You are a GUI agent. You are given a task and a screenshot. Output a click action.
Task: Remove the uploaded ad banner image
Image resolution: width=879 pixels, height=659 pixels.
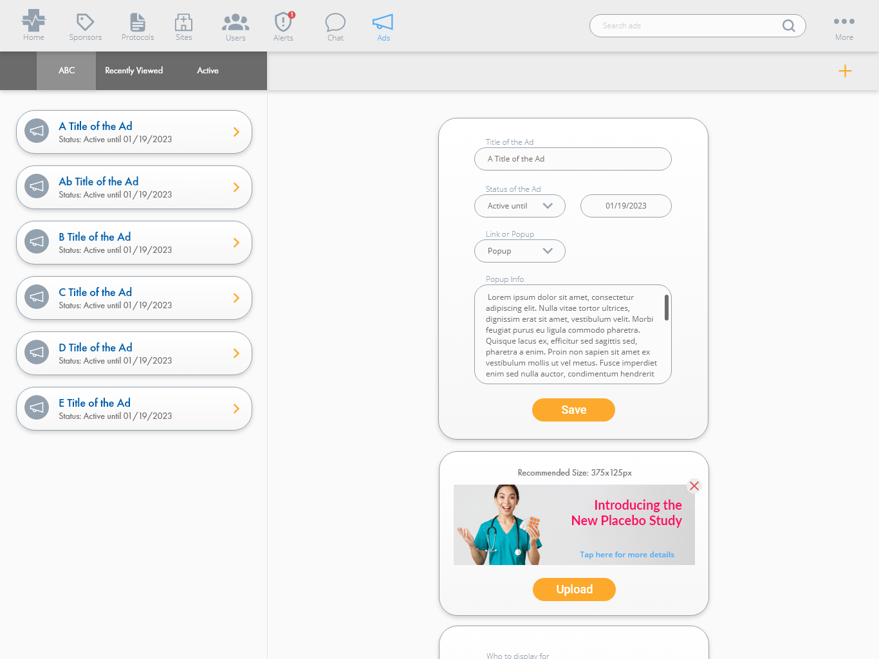[694, 486]
